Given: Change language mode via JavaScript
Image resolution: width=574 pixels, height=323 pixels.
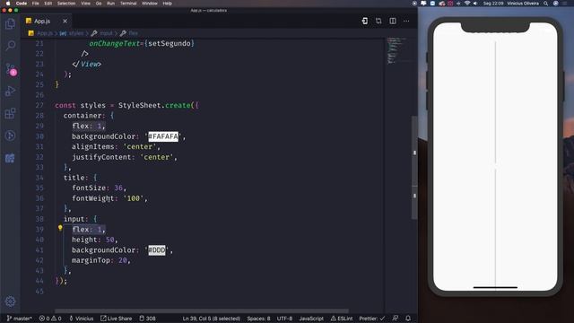Looking at the screenshot, I should click(311, 319).
